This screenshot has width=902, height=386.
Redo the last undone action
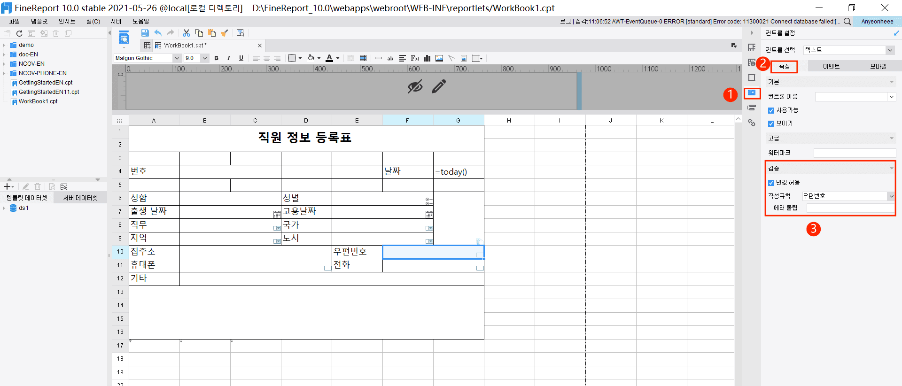click(171, 33)
